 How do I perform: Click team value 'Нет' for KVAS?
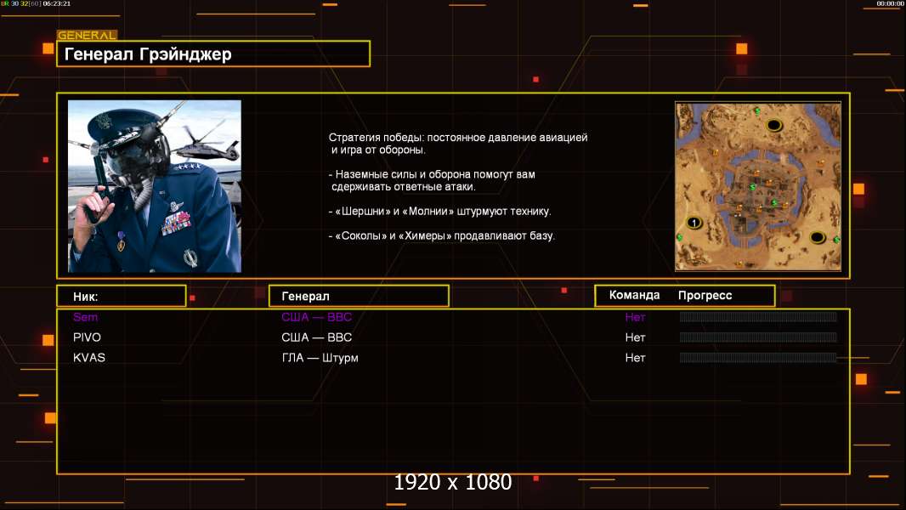click(635, 358)
